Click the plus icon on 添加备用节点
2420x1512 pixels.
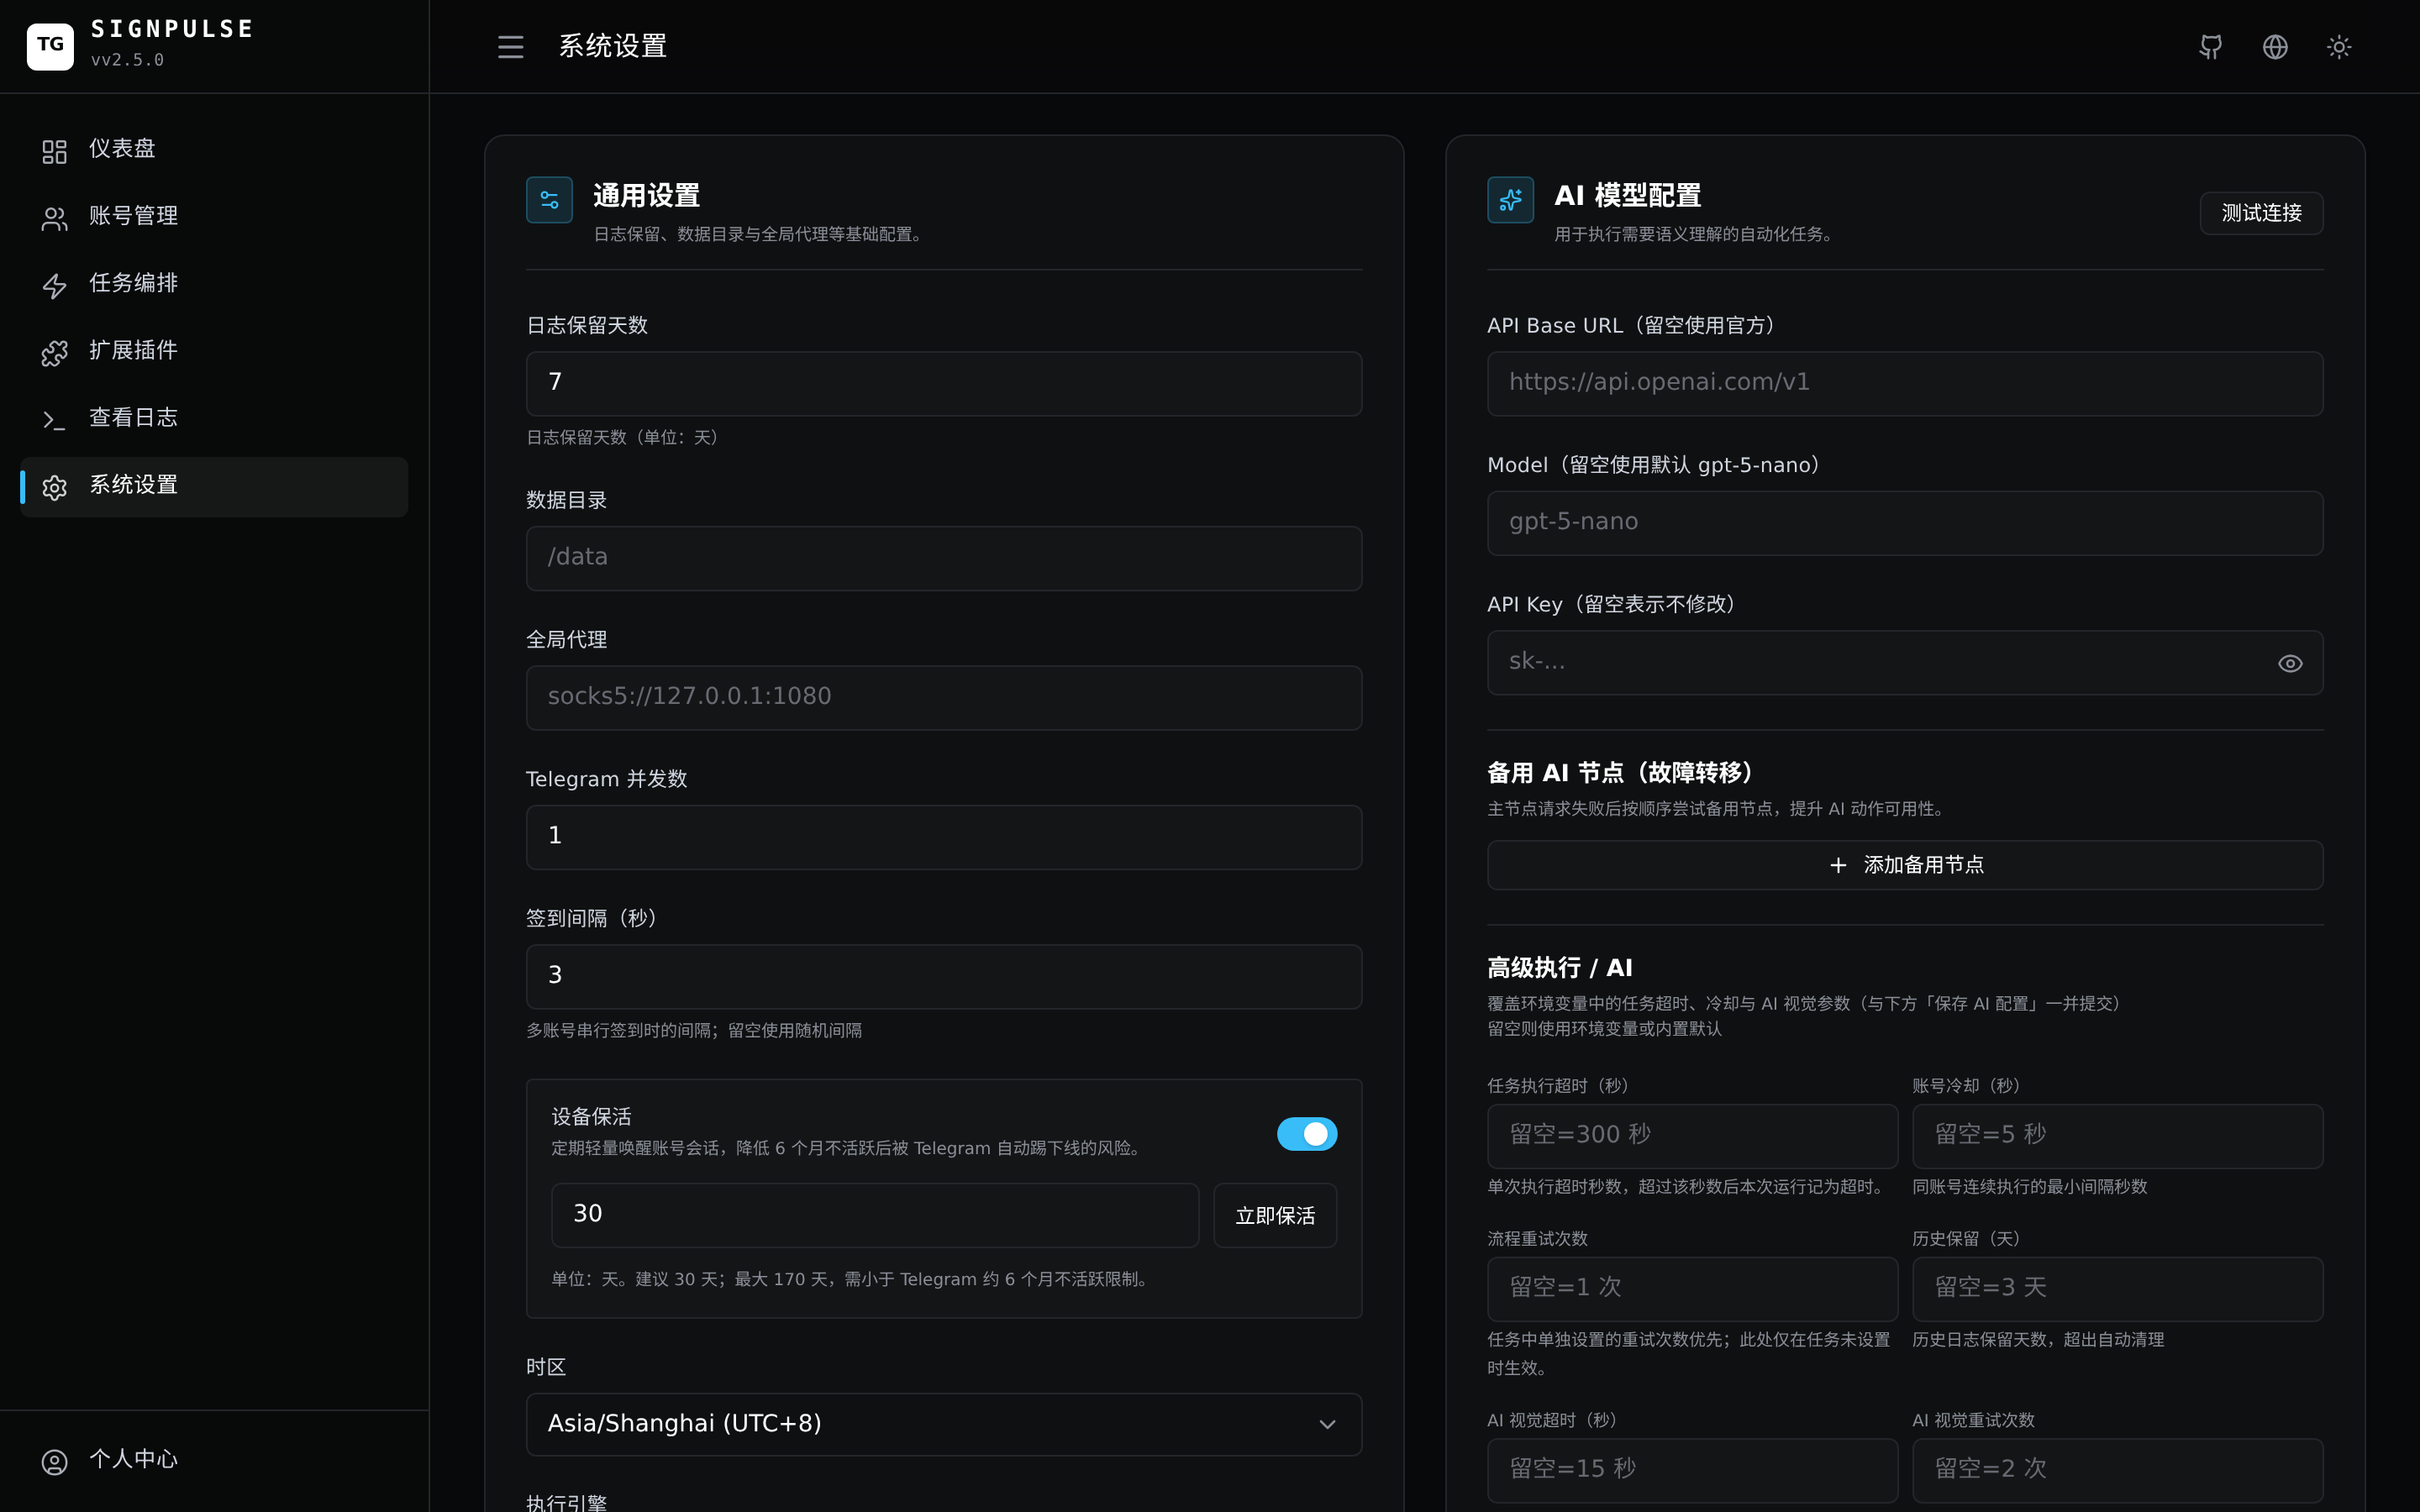pyautogui.click(x=1838, y=865)
